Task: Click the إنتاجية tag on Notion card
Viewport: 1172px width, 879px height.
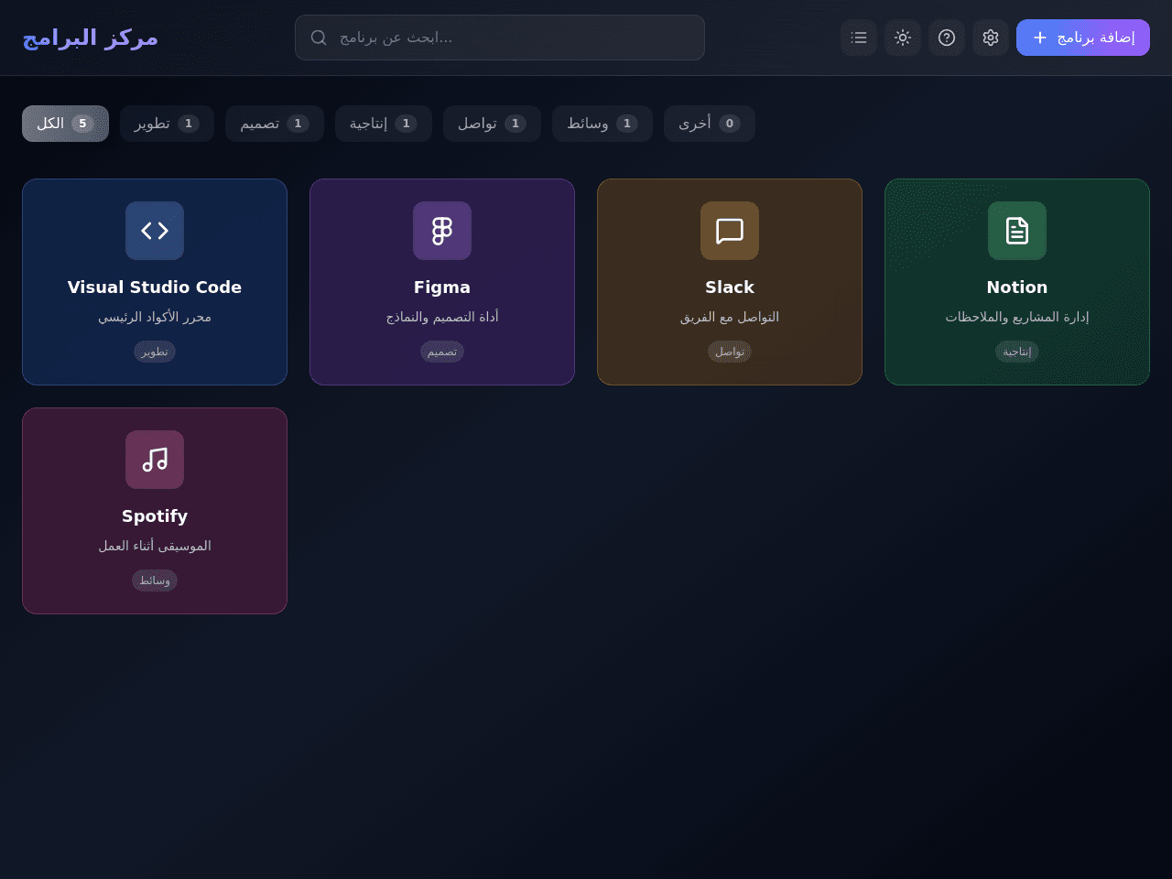Action: click(1017, 352)
